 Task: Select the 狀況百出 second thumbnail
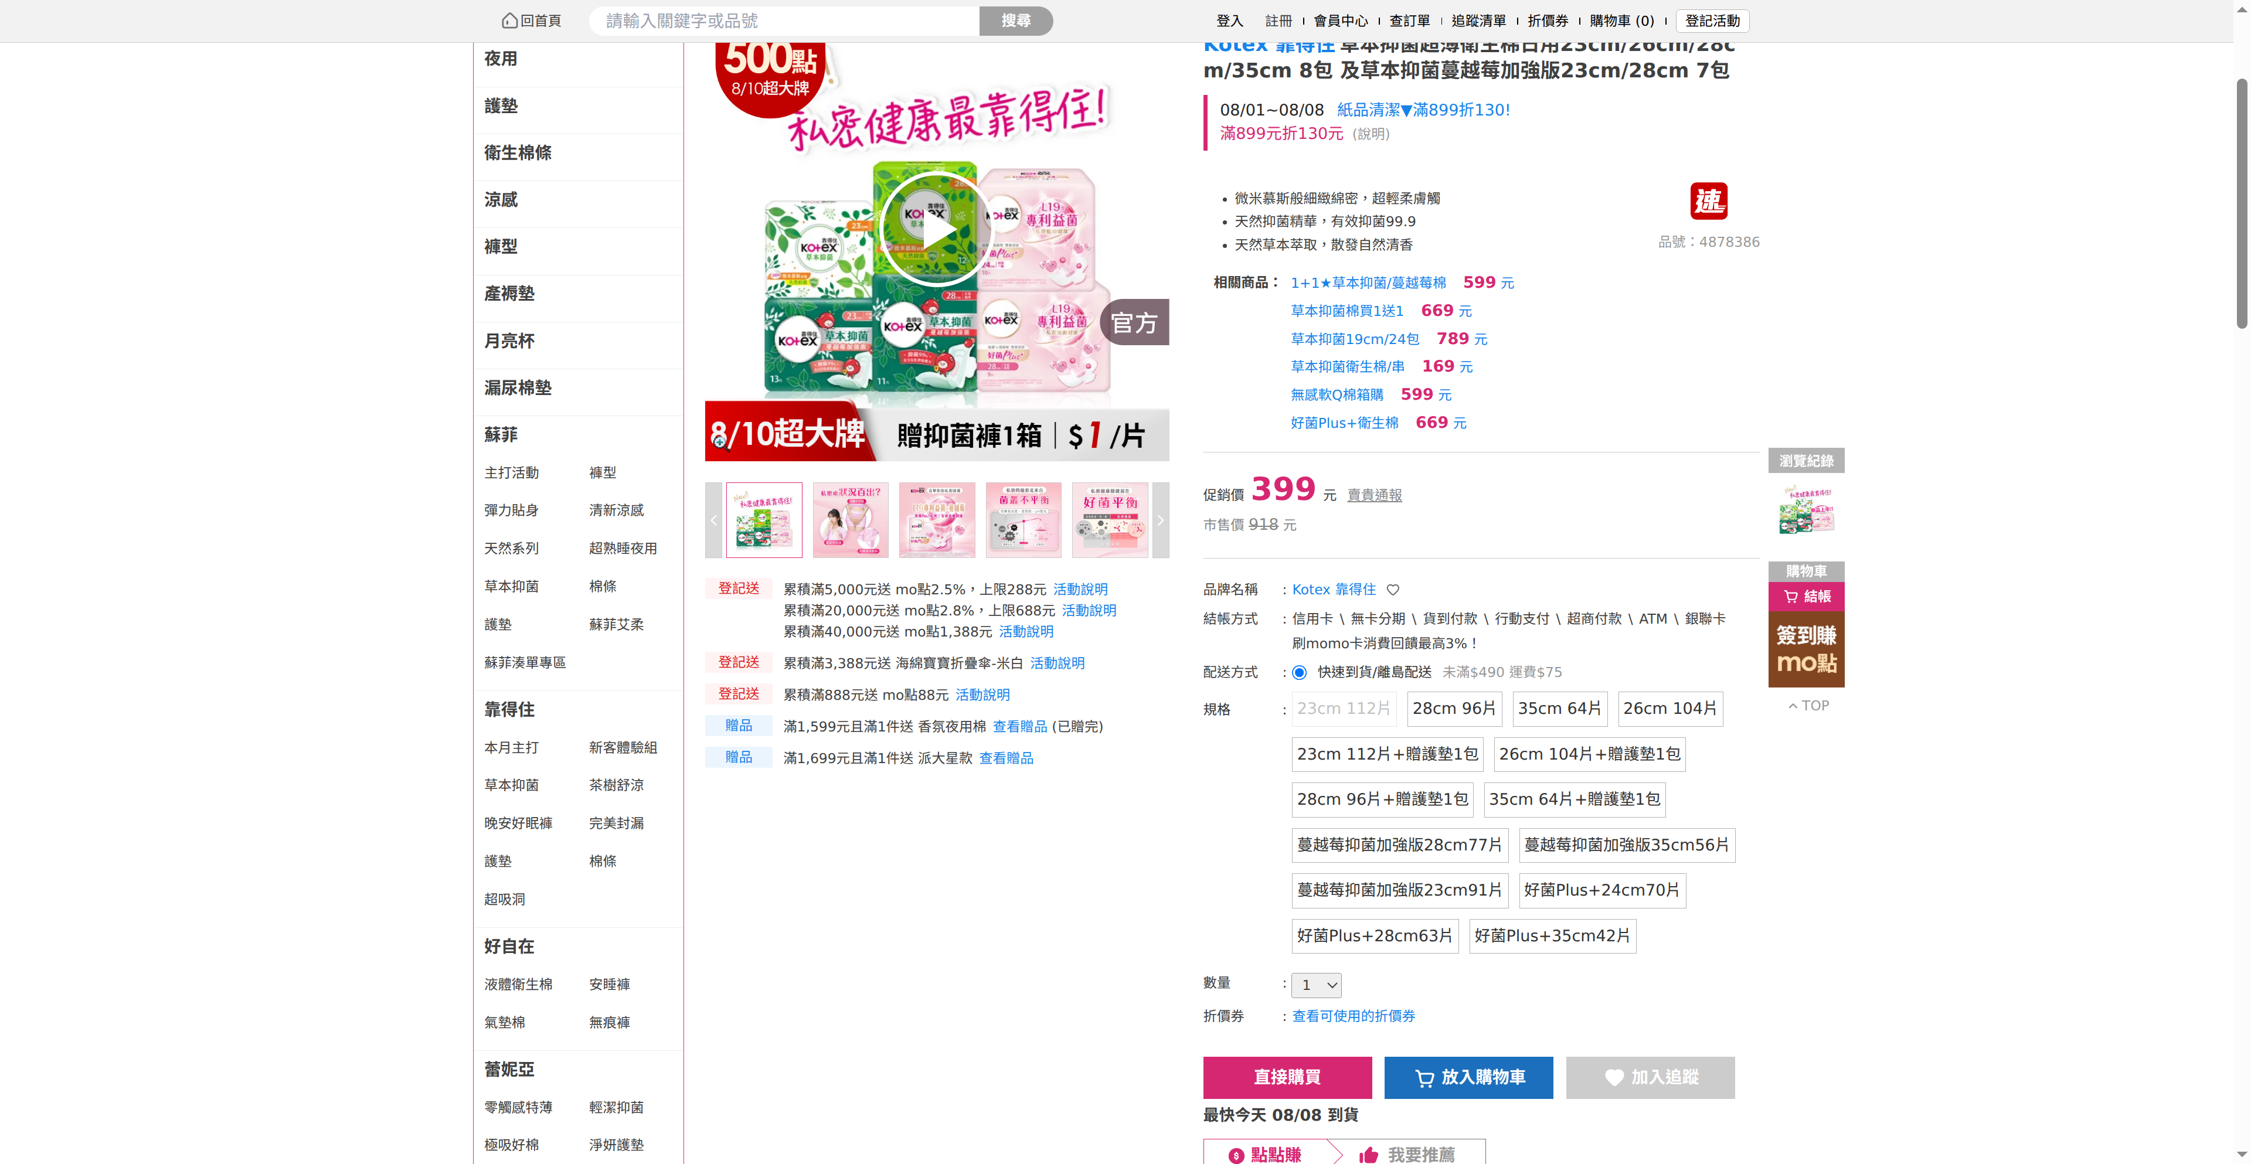pos(850,520)
